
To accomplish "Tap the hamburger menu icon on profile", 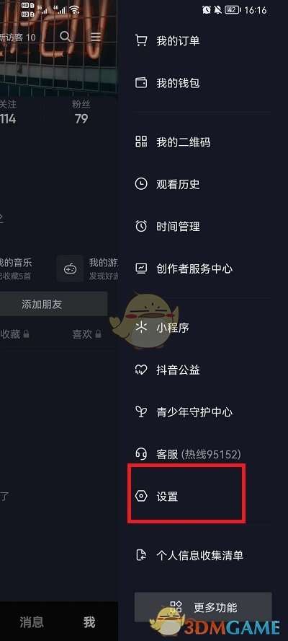I will pos(96,37).
